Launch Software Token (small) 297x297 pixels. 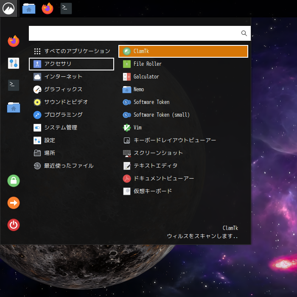coord(183,115)
